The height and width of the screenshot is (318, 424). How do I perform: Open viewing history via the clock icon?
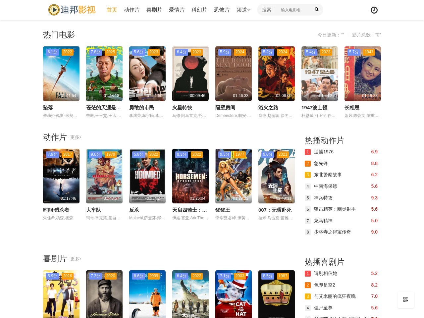click(374, 10)
